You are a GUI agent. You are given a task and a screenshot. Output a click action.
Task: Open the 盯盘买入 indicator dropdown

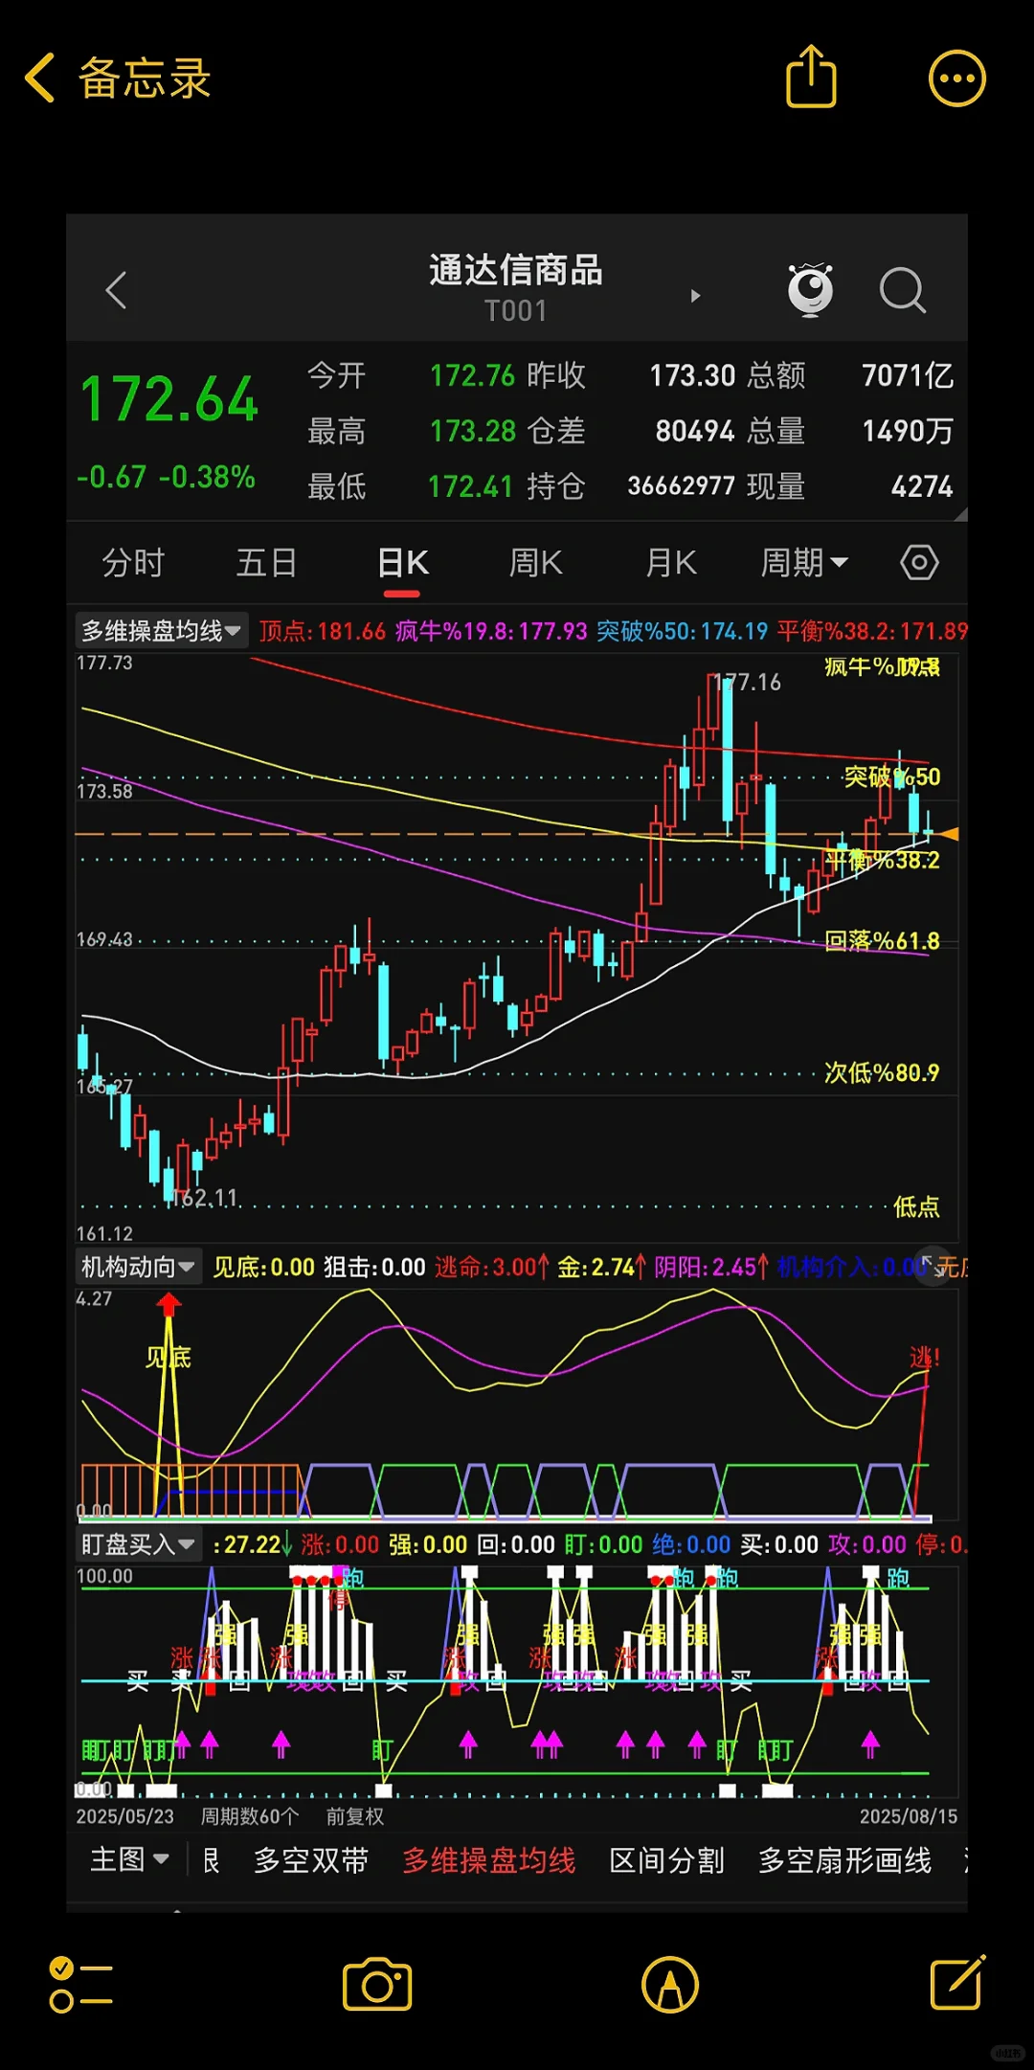[138, 1544]
